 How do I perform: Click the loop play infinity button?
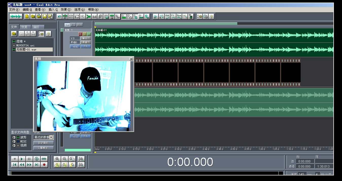click(x=44, y=159)
